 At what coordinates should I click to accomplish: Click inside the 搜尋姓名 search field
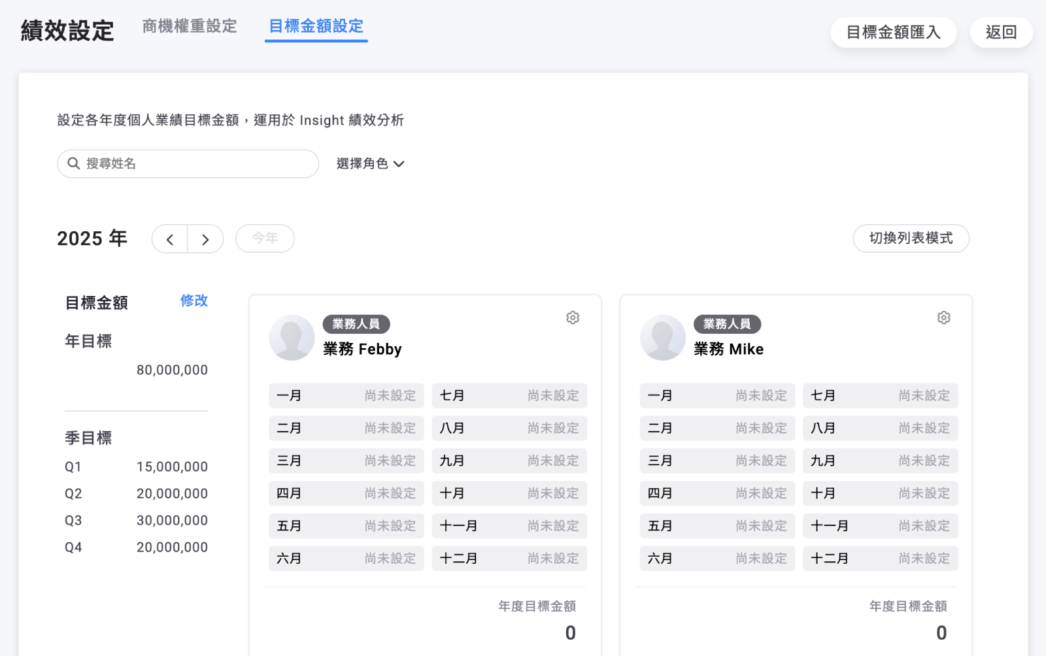(x=188, y=163)
